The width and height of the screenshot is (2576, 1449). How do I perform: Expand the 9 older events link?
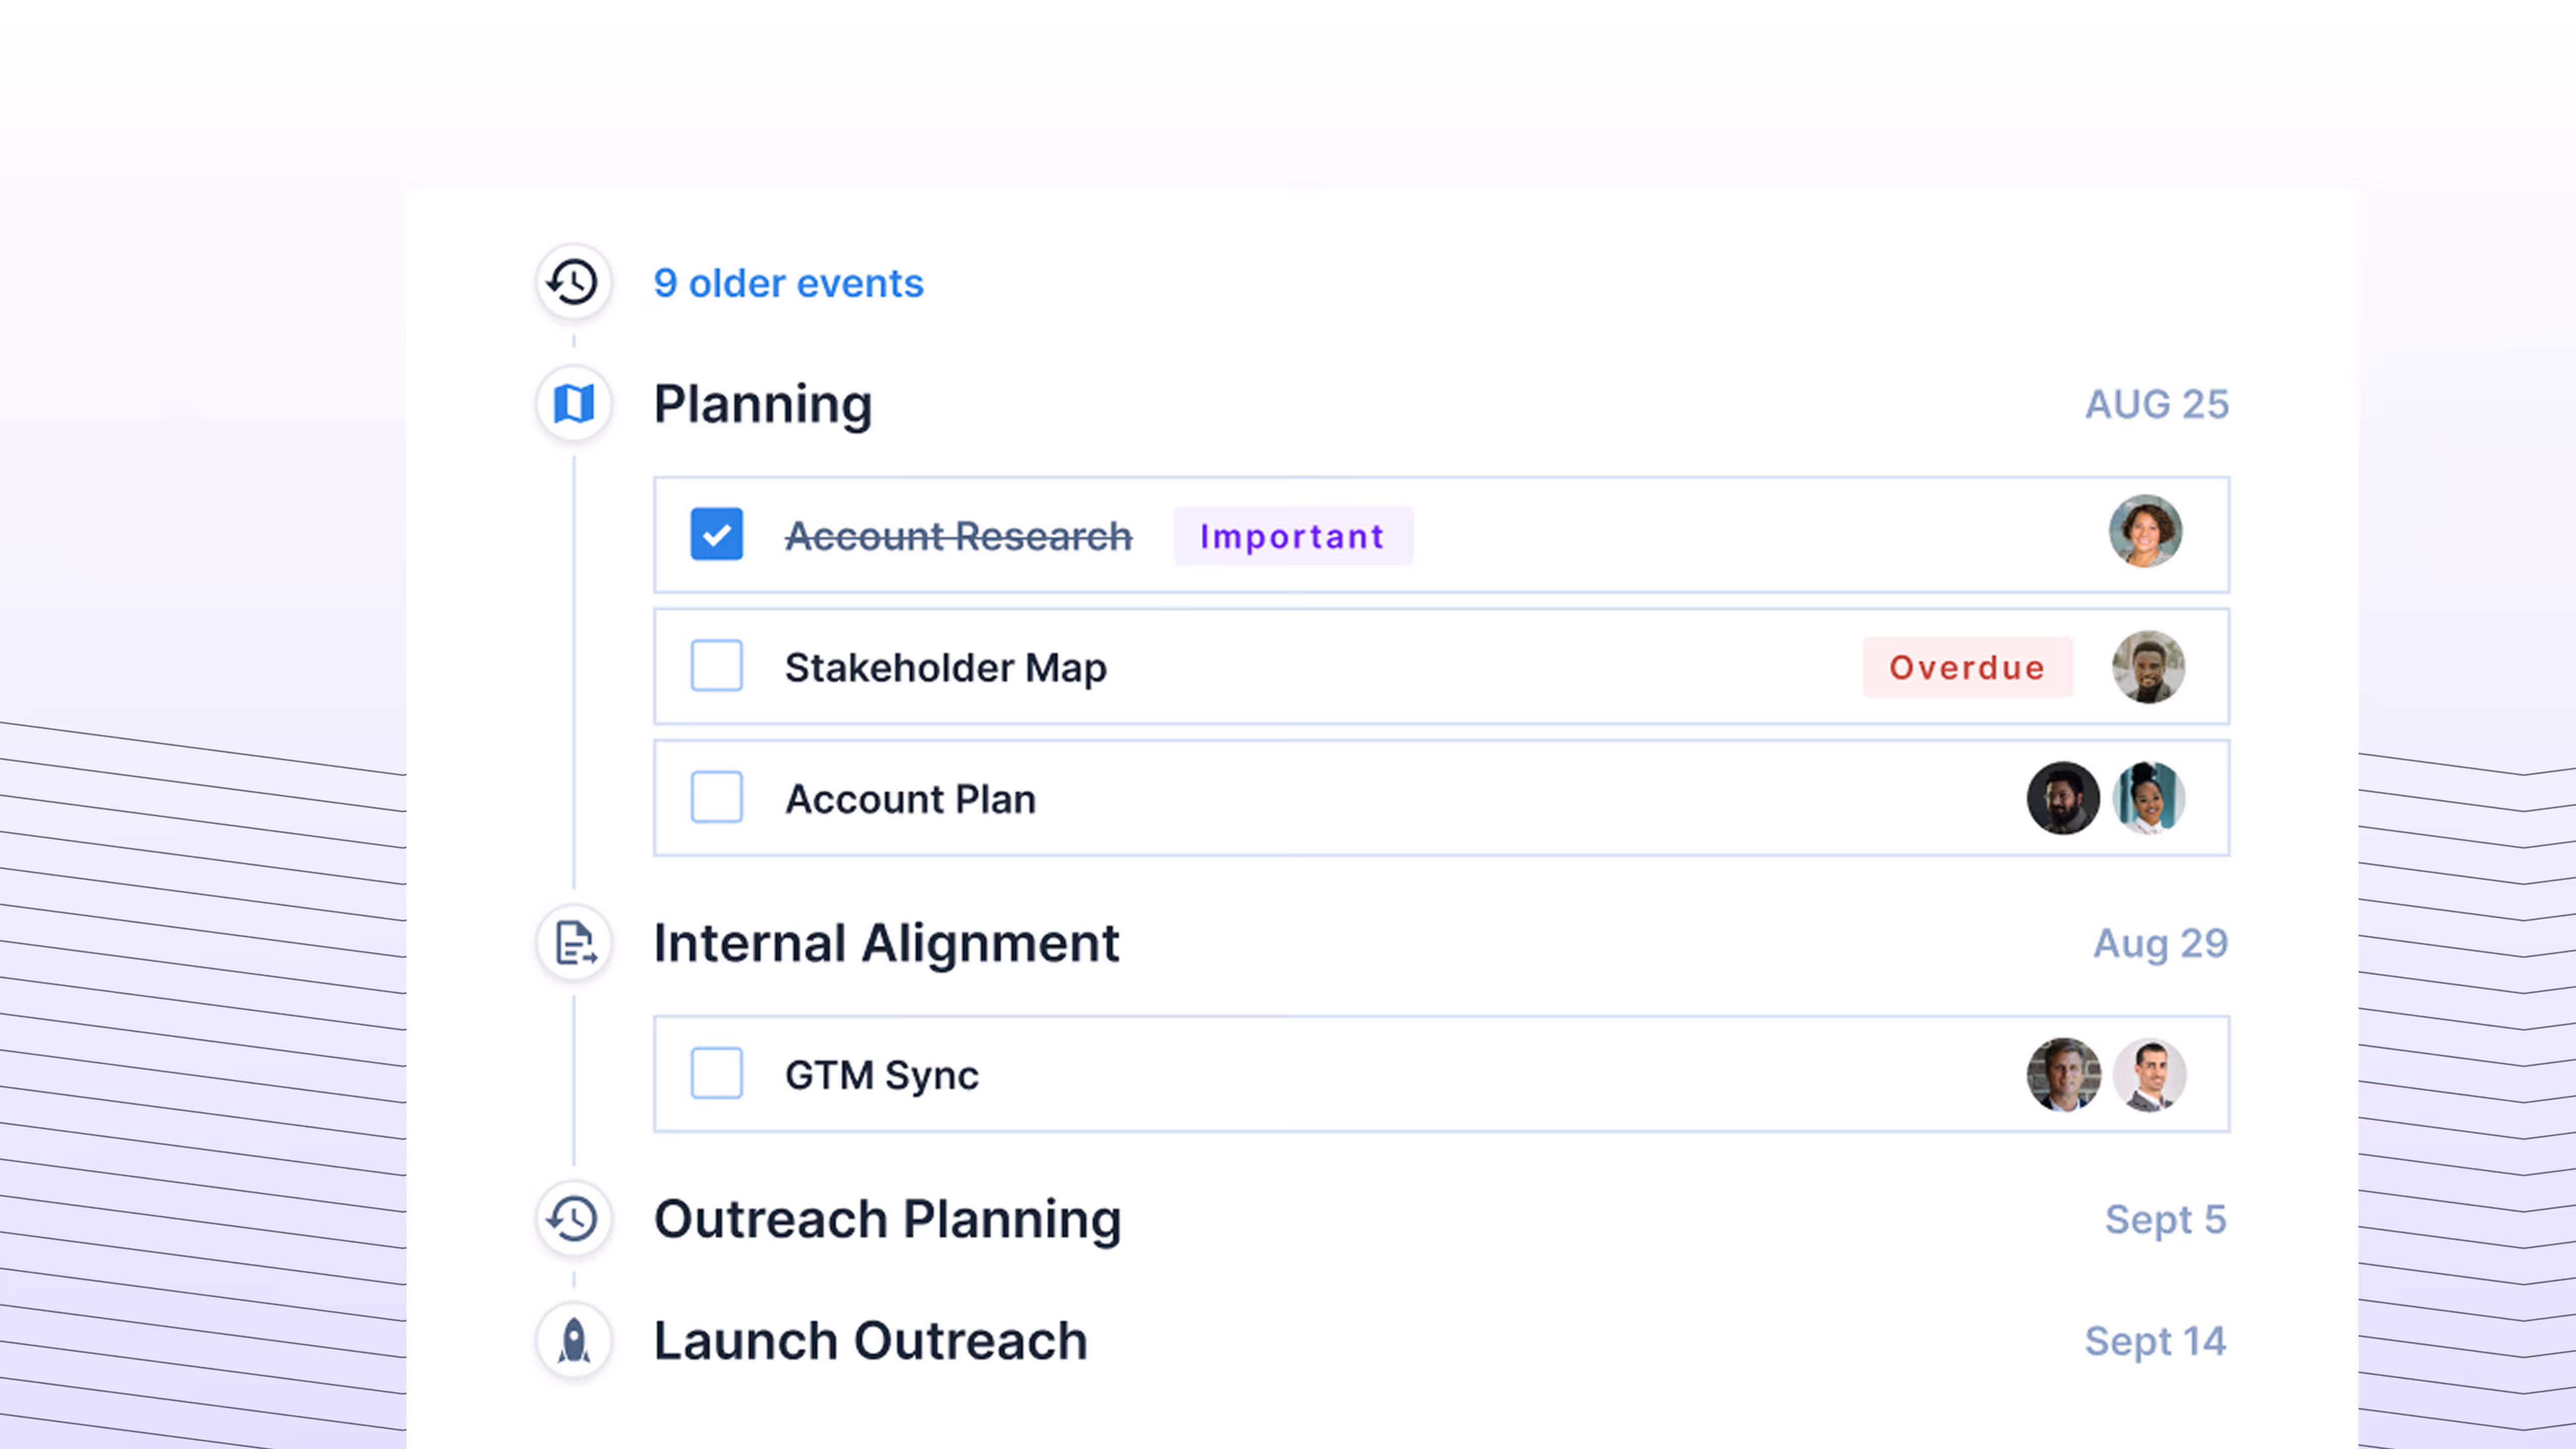click(788, 283)
